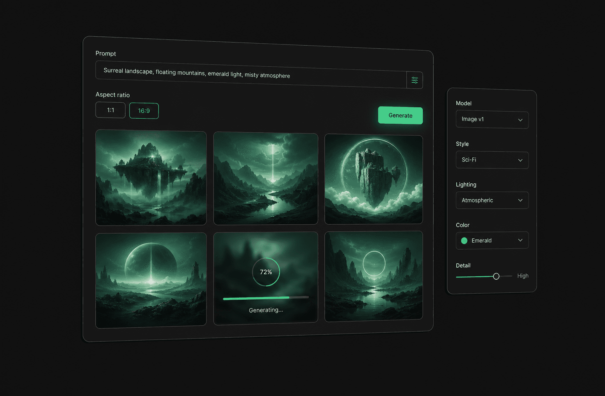Viewport: 605px width, 396px height.
Task: Click the Model dropdown chevron arrow
Action: (520, 120)
